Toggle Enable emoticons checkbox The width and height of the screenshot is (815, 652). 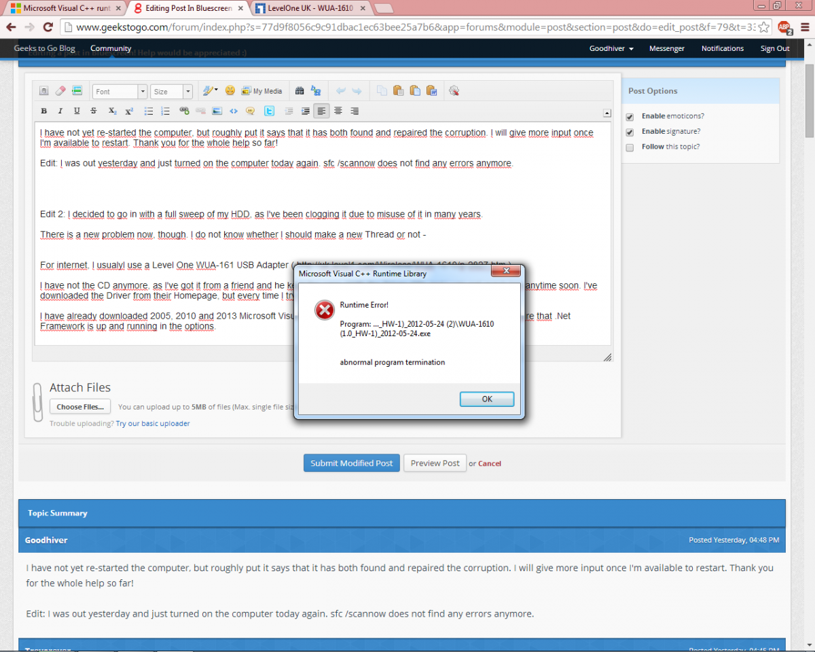coord(630,116)
